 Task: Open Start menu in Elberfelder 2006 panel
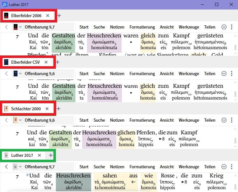pos(84,27)
